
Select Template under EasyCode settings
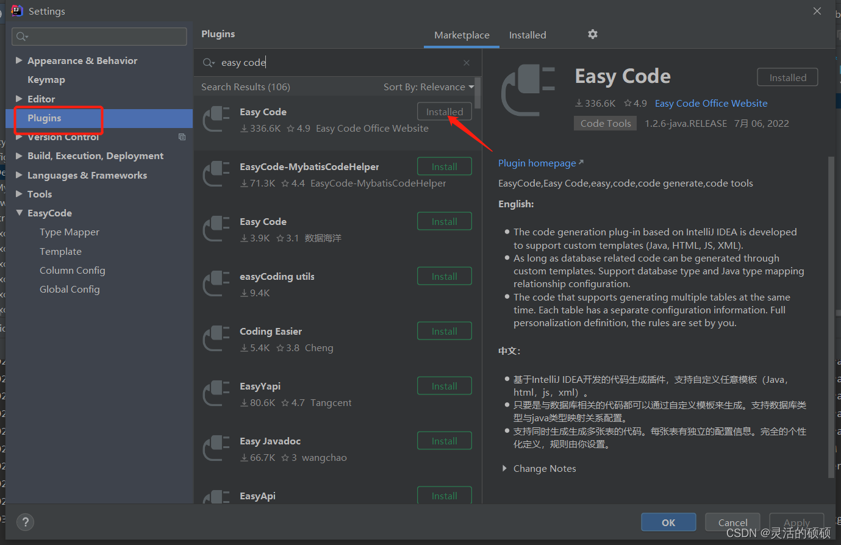coord(60,251)
